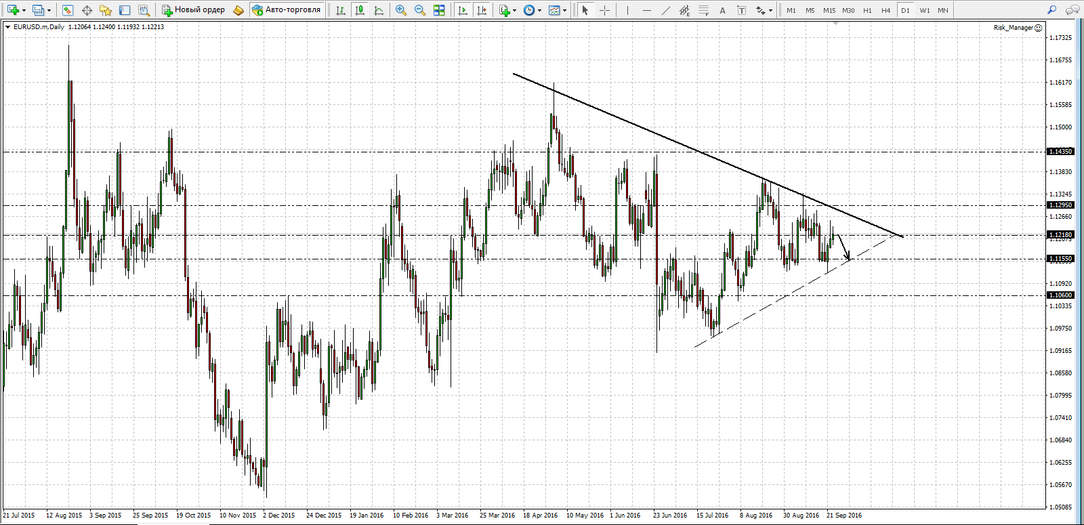Select the W1 weekly timeframe
The width and height of the screenshot is (1084, 525).
[924, 10]
